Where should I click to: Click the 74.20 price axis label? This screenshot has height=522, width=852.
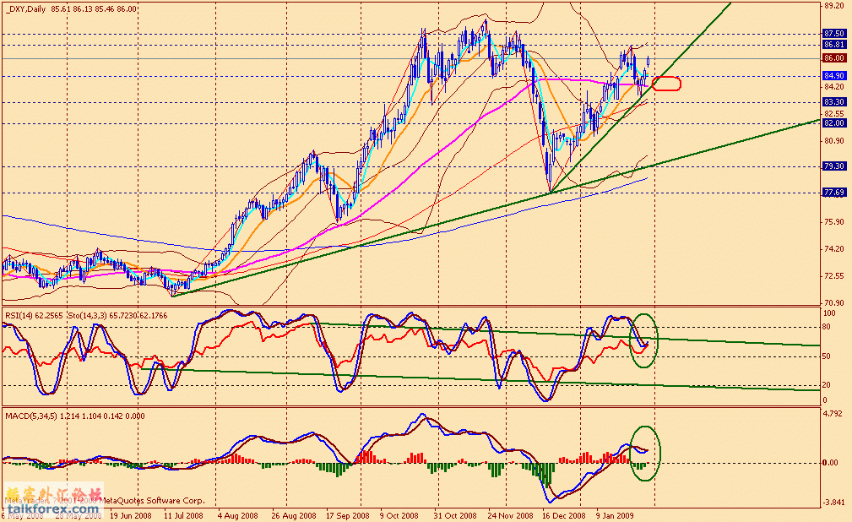click(x=833, y=249)
